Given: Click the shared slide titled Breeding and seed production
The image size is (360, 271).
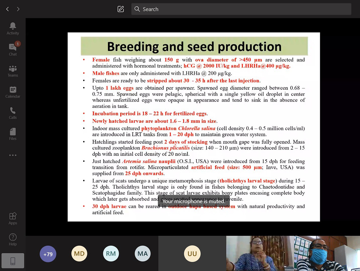Looking at the screenshot, I should pos(194,127).
